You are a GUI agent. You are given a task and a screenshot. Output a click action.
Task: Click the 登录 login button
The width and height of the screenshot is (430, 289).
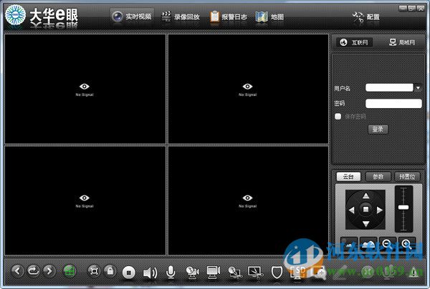[378, 129]
